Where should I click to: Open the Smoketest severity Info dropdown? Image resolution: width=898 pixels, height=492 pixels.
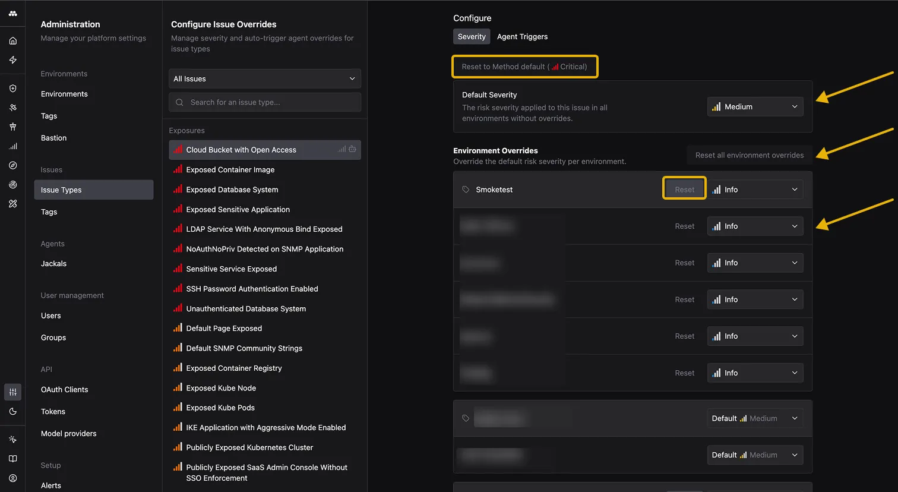pyautogui.click(x=755, y=190)
